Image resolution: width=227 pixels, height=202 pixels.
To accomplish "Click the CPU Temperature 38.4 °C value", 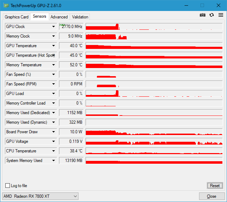I will coord(71,151).
